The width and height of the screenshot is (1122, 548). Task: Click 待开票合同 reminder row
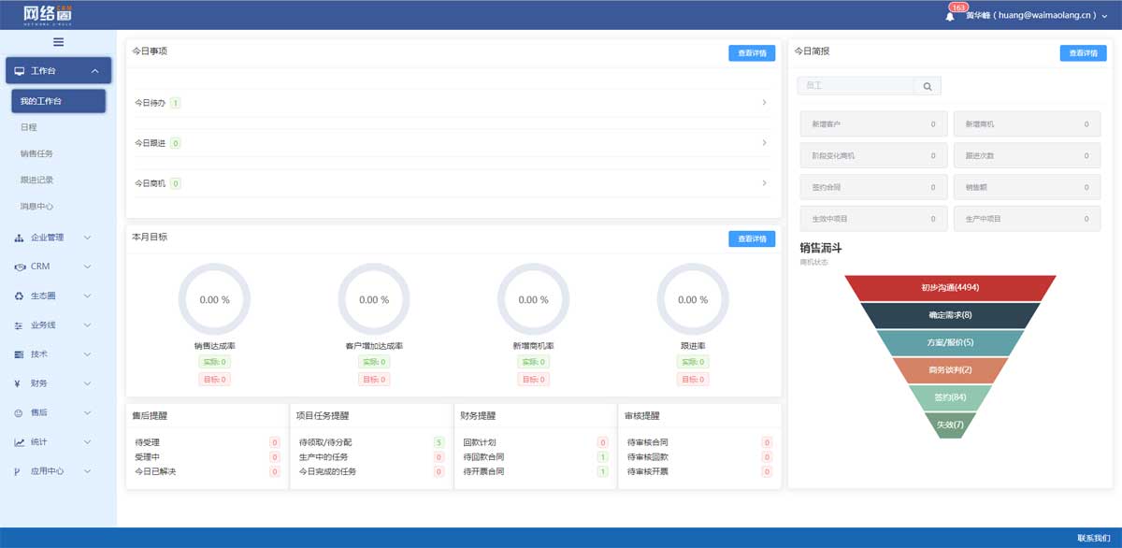[535, 472]
